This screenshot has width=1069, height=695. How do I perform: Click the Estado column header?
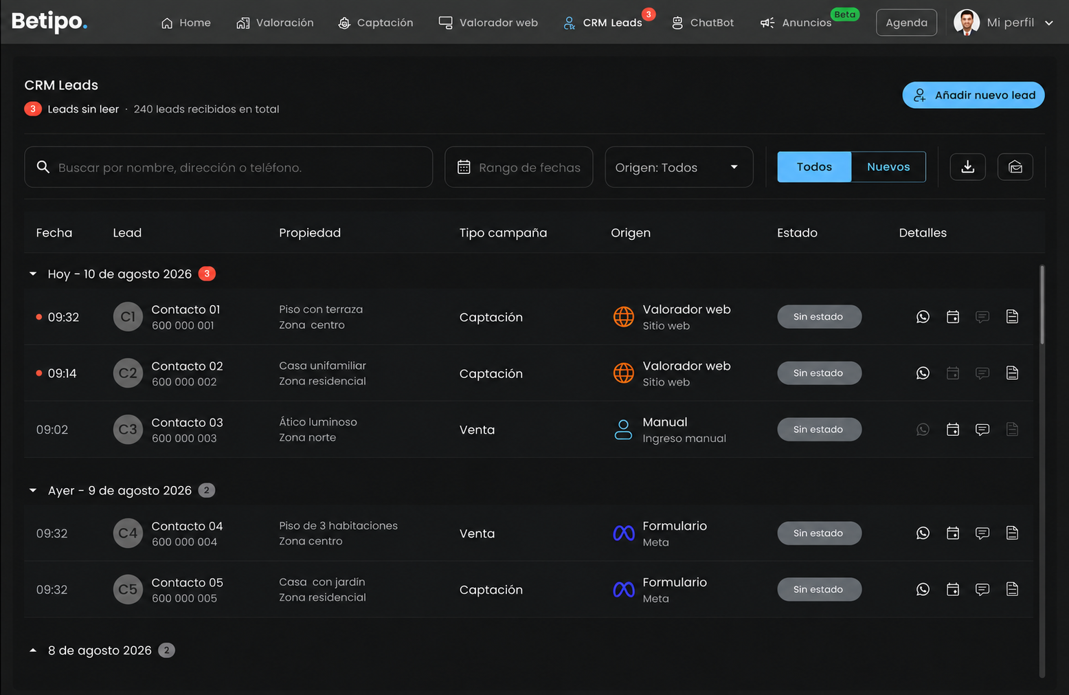coord(797,233)
